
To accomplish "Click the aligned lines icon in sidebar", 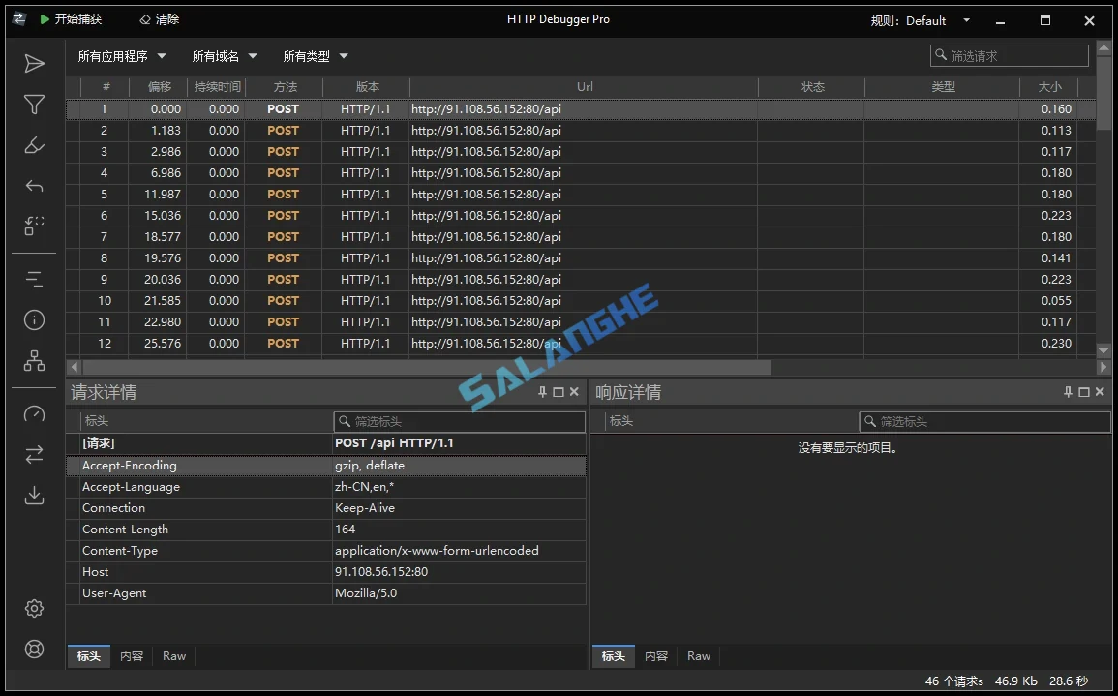I will pos(34,279).
